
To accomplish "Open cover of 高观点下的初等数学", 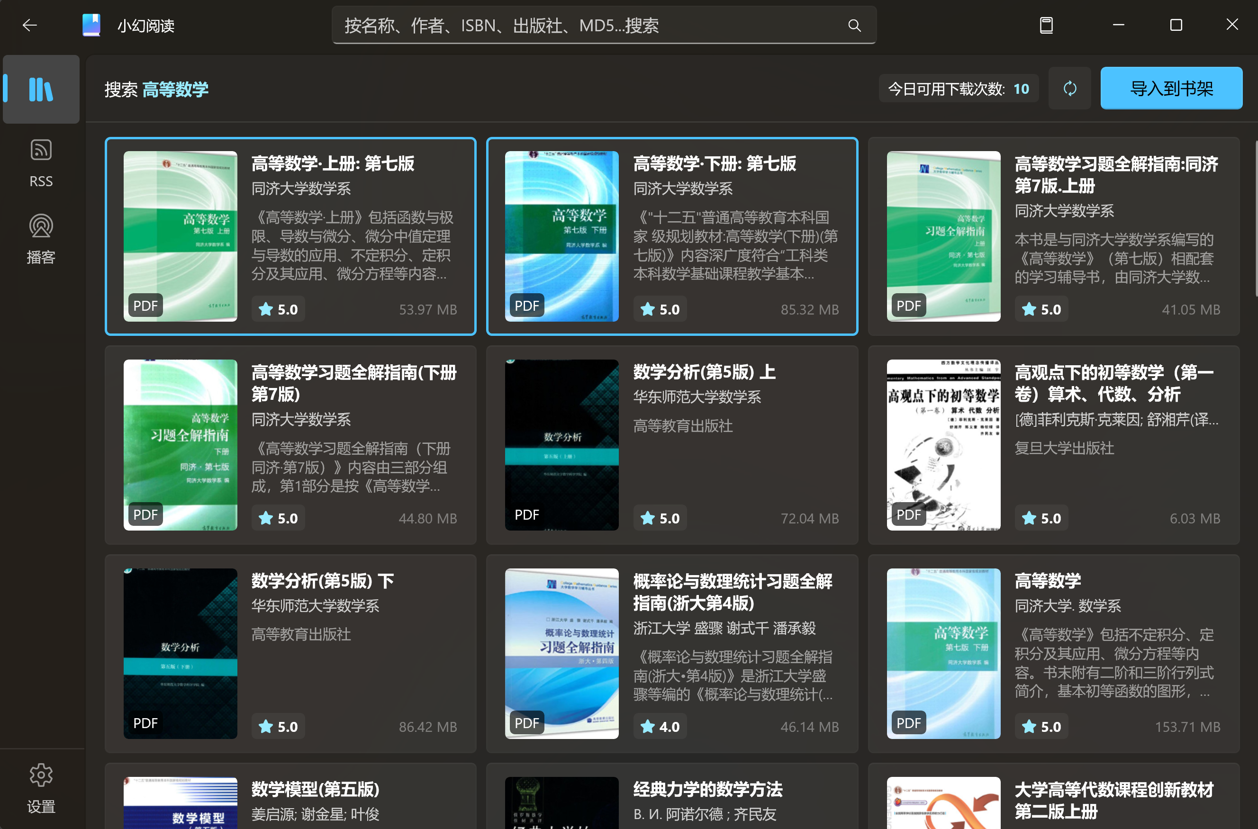I will click(x=943, y=445).
